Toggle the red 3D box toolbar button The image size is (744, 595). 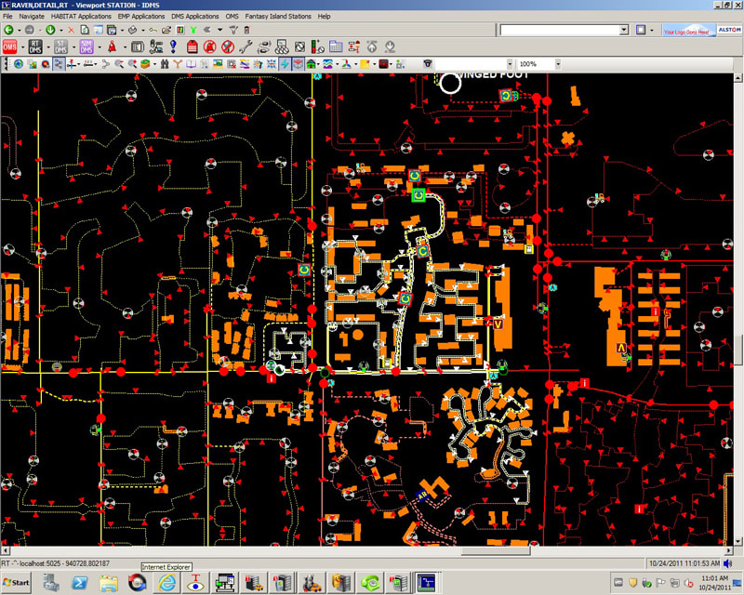298,64
